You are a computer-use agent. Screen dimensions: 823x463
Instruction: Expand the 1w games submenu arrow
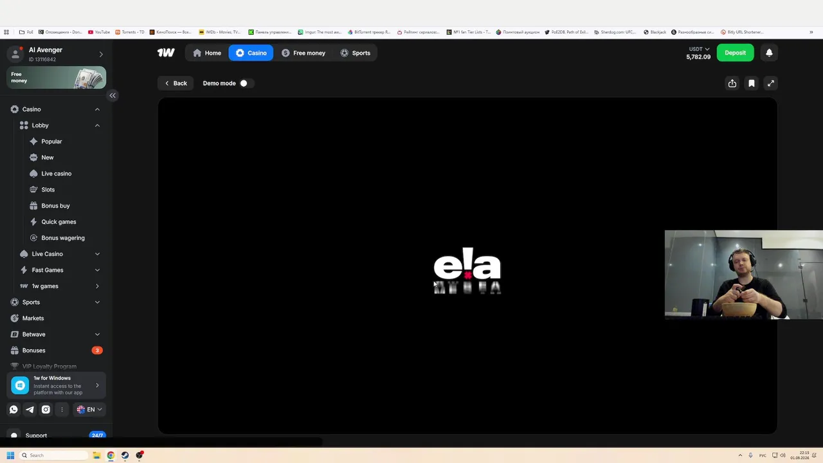pyautogui.click(x=97, y=286)
